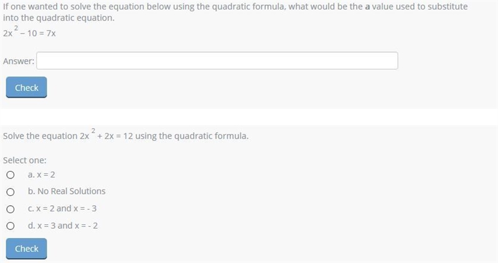Click the 'Select one:' prompt text
This screenshot has width=498, height=263.
tap(24, 160)
